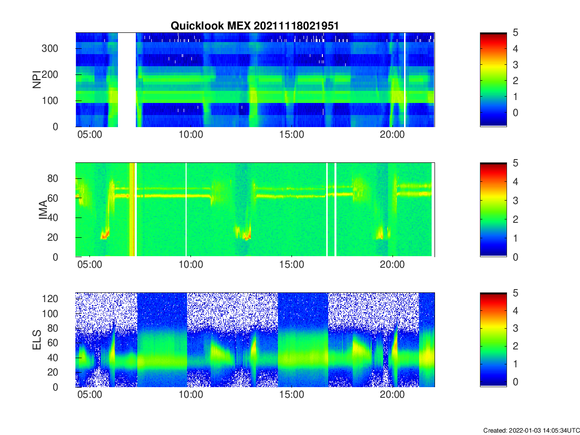The height and width of the screenshot is (435, 580).
Task: Click the IMA y-axis label
Action: [x=43, y=210]
